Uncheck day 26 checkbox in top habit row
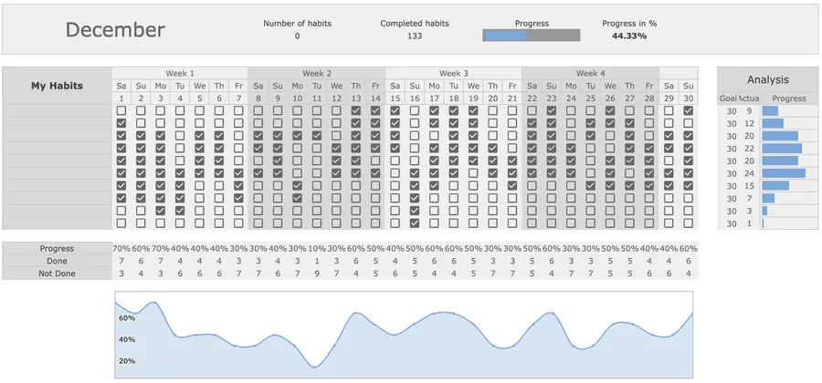Viewport: 822px width, 383px height. pyautogui.click(x=610, y=111)
